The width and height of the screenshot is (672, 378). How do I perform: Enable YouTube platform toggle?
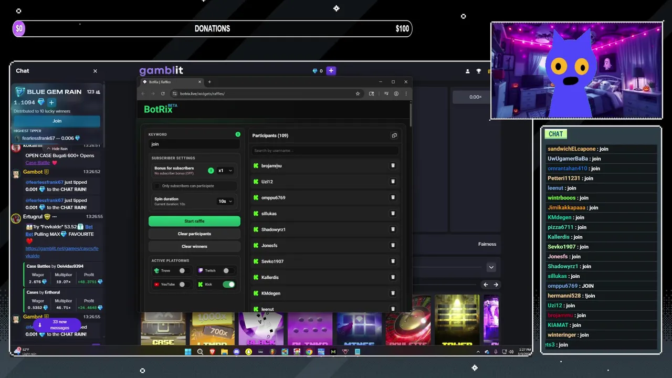(184, 285)
